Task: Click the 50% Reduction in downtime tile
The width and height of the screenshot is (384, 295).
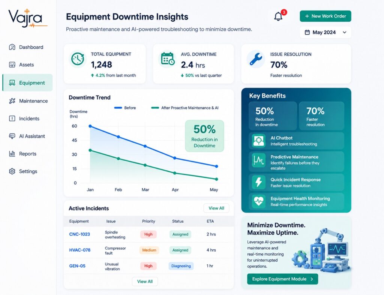Action: point(273,116)
